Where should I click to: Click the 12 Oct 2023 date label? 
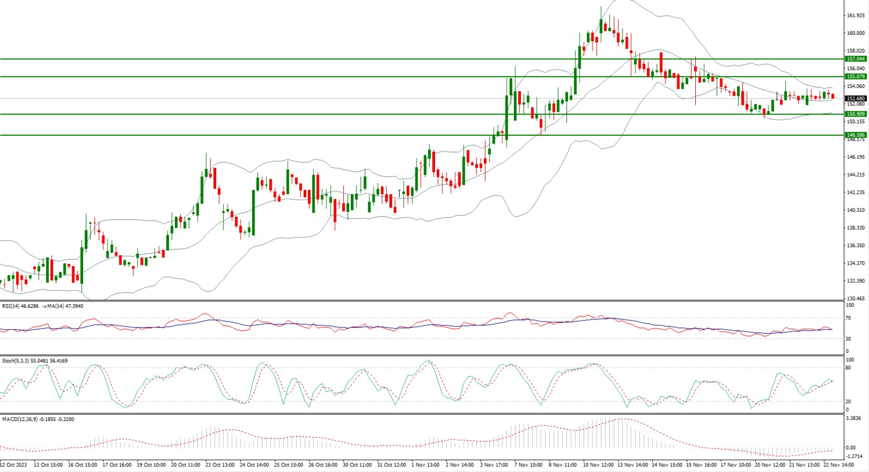[x=14, y=465]
